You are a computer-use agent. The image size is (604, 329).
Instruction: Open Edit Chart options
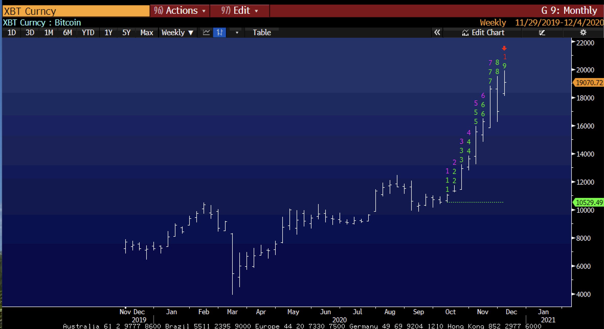pos(483,33)
